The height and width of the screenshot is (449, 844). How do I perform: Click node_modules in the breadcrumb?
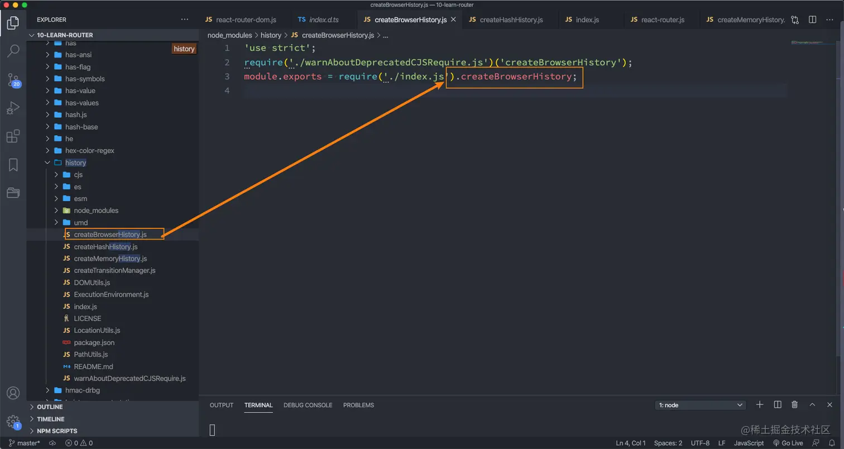point(230,35)
